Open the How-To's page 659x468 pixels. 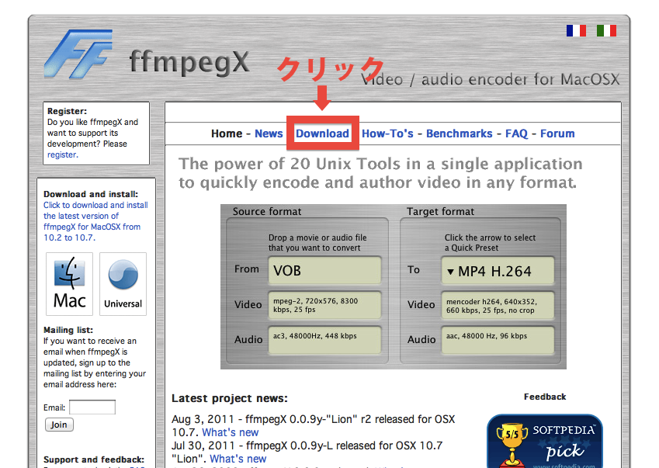pyautogui.click(x=387, y=133)
